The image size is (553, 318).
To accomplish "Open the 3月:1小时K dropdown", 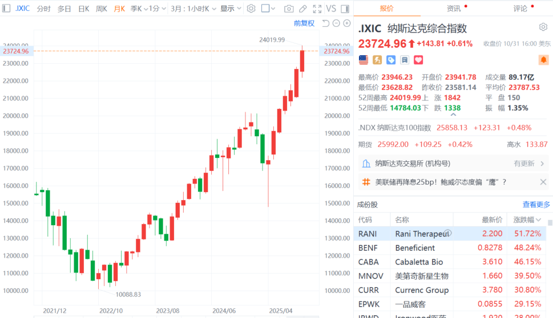I will 193,9.
